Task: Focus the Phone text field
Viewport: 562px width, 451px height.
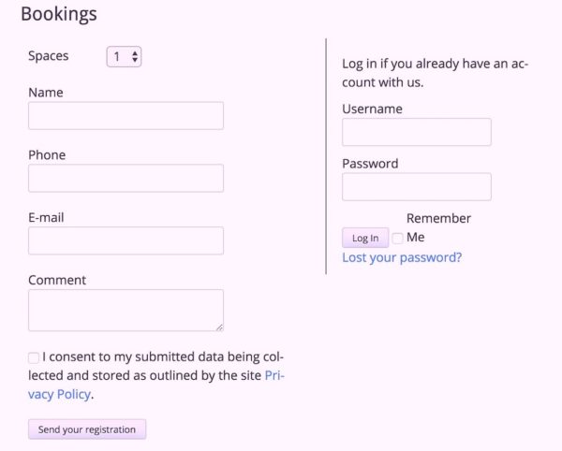Action: 126,179
